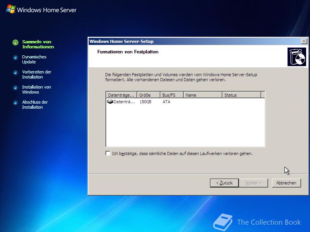
Task: Click the Sammeln von Informationen step text
Action: click(38, 44)
